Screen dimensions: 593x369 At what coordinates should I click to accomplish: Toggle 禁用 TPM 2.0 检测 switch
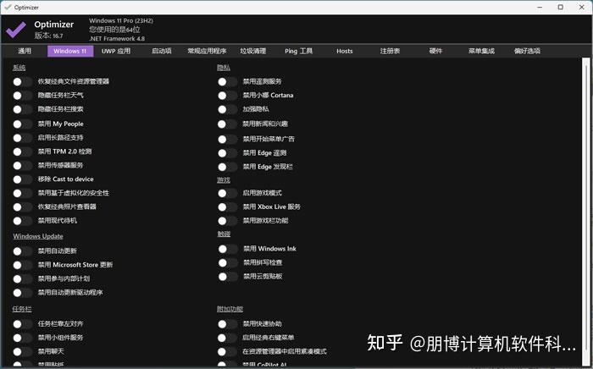[x=22, y=151]
